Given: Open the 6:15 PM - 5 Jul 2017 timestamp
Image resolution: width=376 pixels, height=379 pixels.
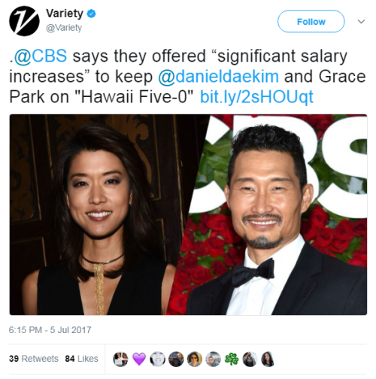Looking at the screenshot, I should coord(50,330).
